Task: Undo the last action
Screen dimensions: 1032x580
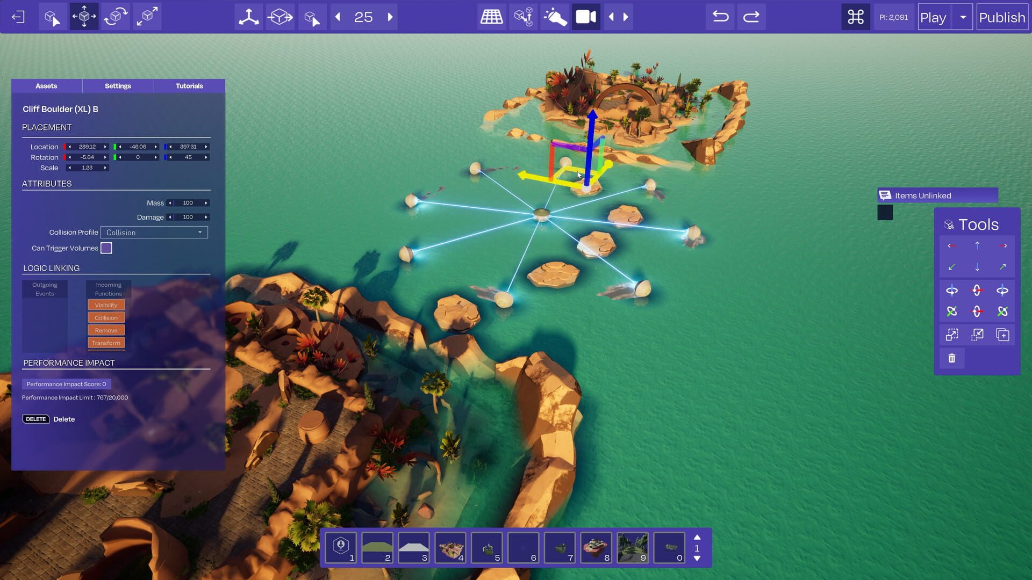Action: pyautogui.click(x=720, y=17)
